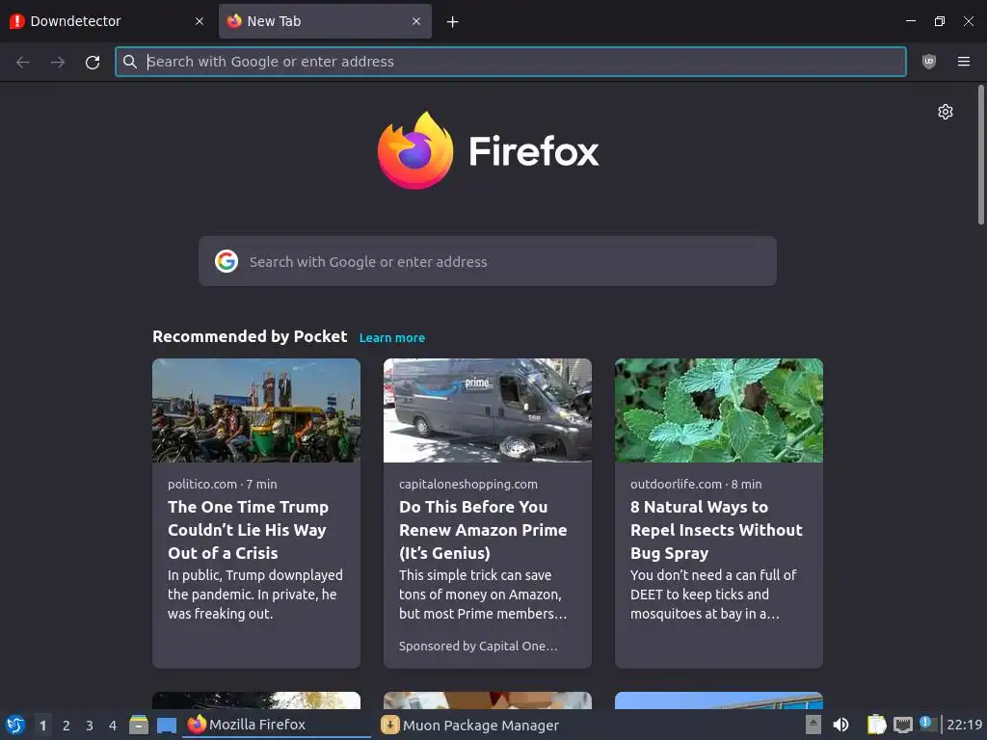Screen dimensions: 987x740
Task: Click the back navigation arrow
Action: (23, 62)
